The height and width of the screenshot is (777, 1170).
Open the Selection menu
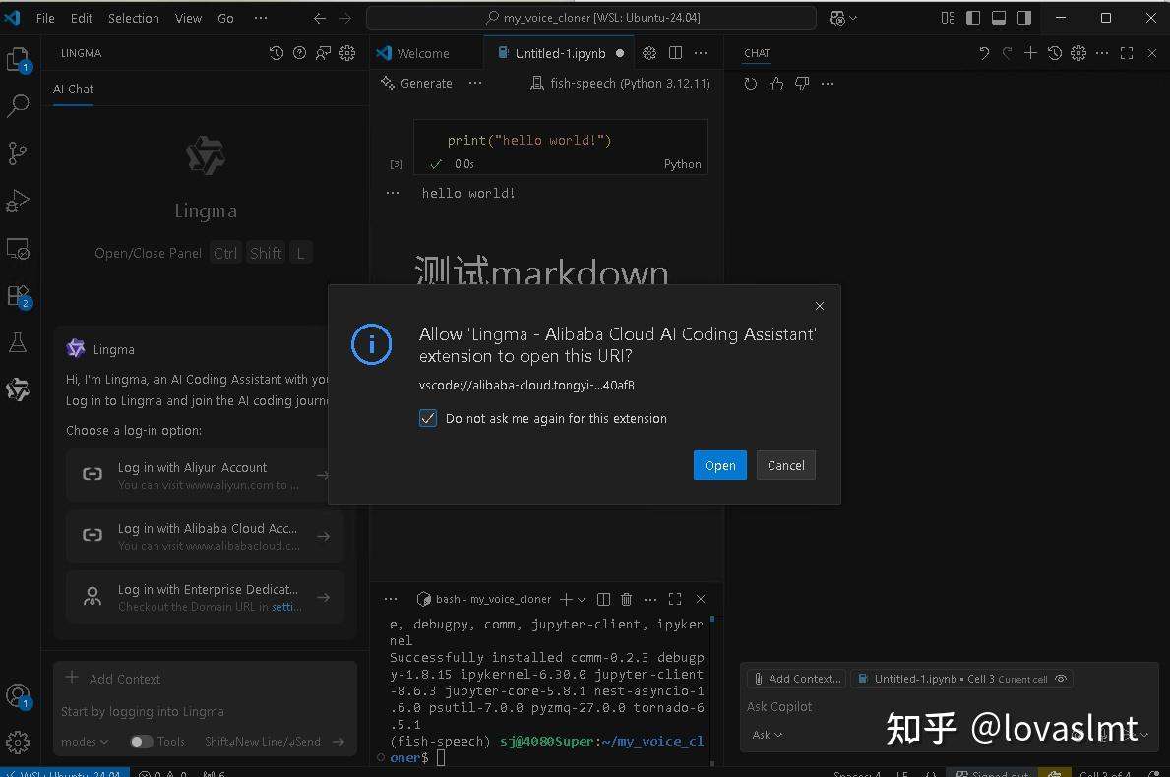click(133, 17)
